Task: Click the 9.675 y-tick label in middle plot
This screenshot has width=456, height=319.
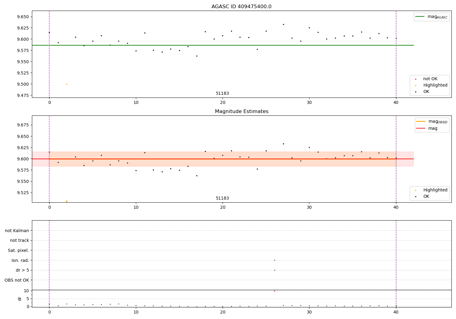Action: coord(23,125)
